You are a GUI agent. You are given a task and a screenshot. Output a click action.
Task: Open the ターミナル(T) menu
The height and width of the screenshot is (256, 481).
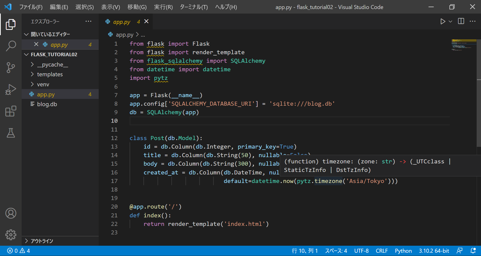point(194,7)
